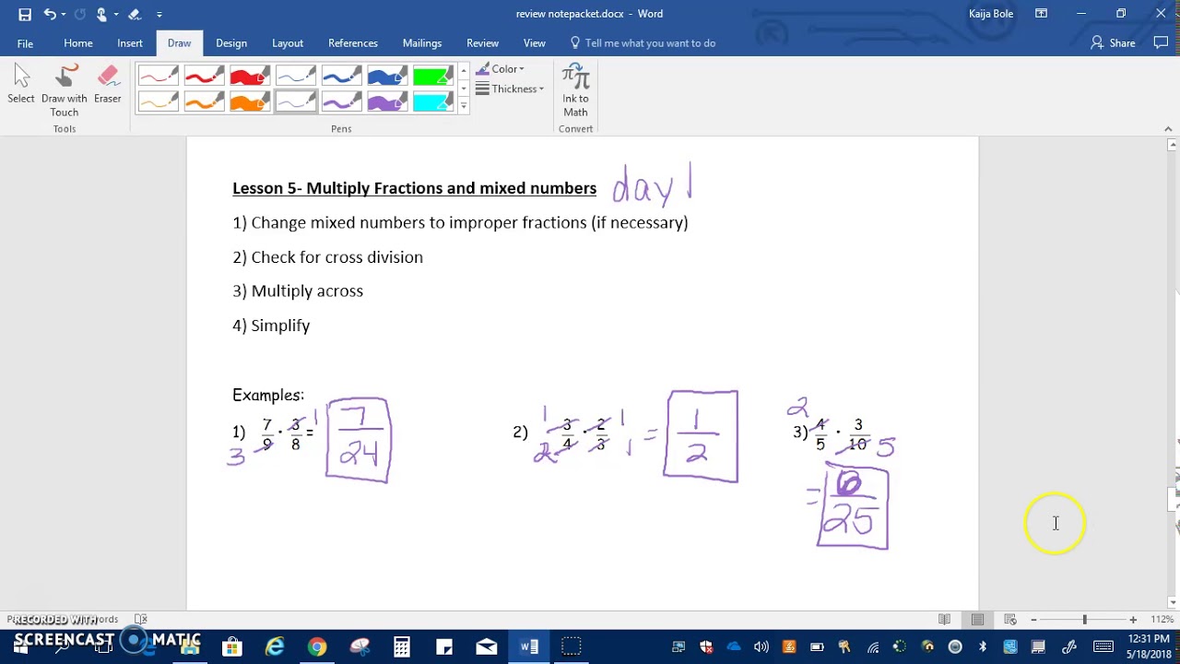Open the pen Color dropdown
The image size is (1180, 664).
501,69
